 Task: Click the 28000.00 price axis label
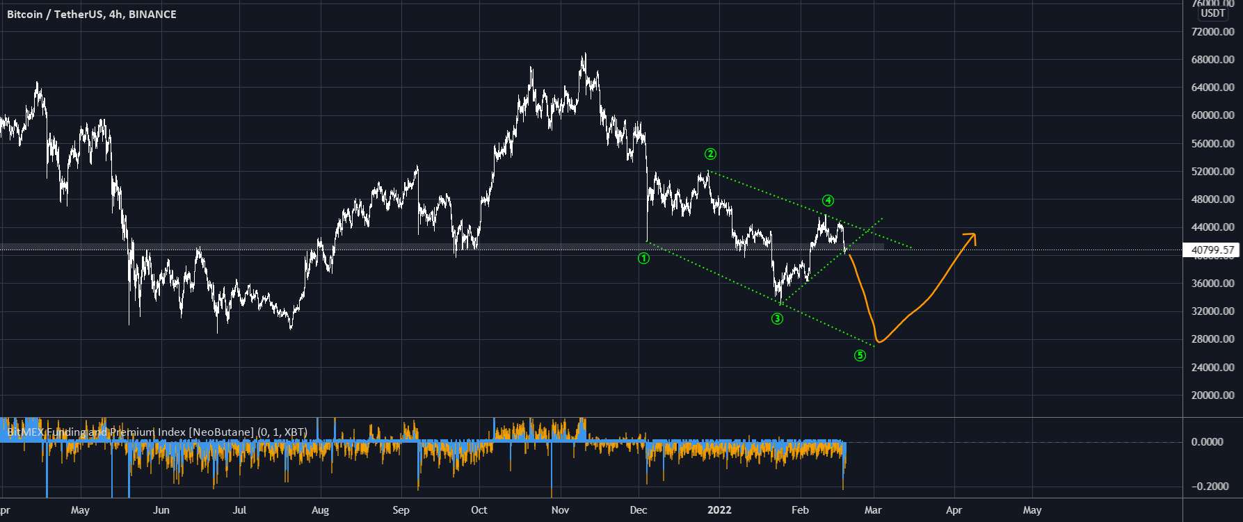click(1213, 339)
